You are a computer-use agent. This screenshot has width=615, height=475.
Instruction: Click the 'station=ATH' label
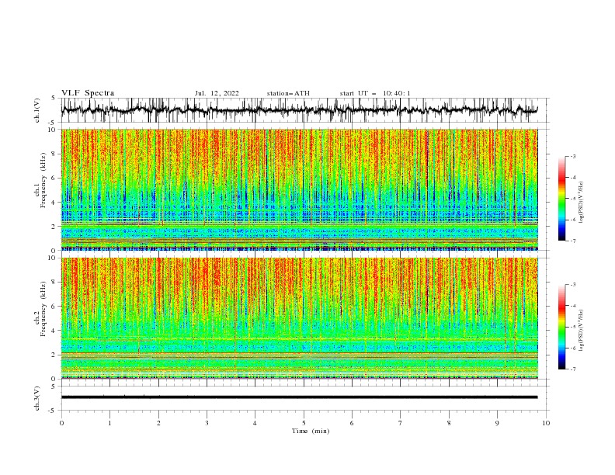[x=288, y=93]
